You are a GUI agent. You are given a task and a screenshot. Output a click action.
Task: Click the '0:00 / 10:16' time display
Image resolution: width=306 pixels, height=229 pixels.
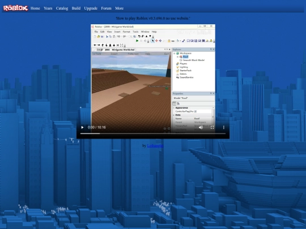pos(96,127)
